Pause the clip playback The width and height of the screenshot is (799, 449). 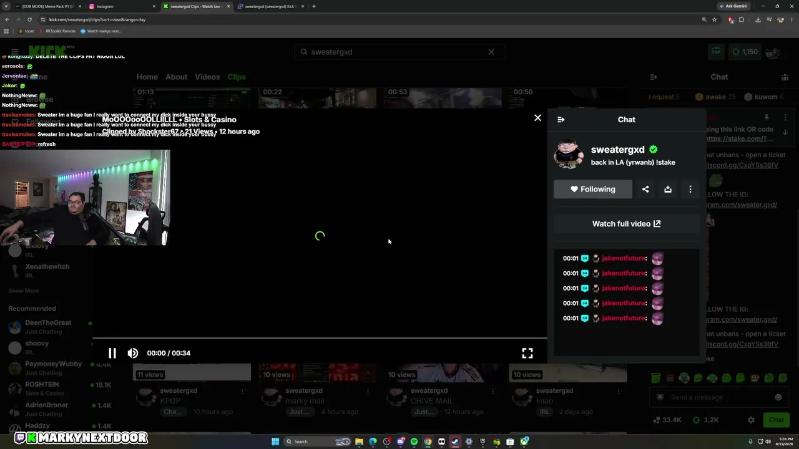112,353
